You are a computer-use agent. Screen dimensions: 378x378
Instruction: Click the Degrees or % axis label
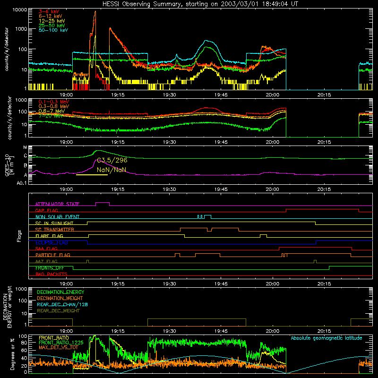click(13, 354)
